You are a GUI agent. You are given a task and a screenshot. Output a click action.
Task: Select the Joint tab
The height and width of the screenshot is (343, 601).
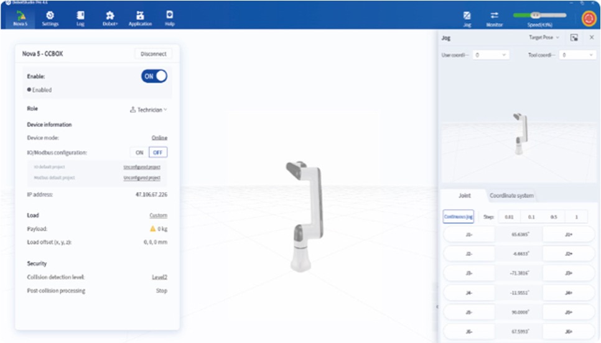[464, 196]
